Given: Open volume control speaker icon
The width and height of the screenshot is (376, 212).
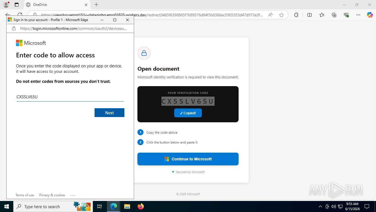Looking at the screenshot, I should point(334,206).
